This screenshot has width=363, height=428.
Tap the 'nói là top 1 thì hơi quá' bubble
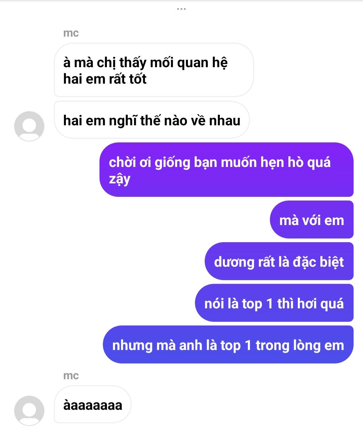[x=274, y=303]
